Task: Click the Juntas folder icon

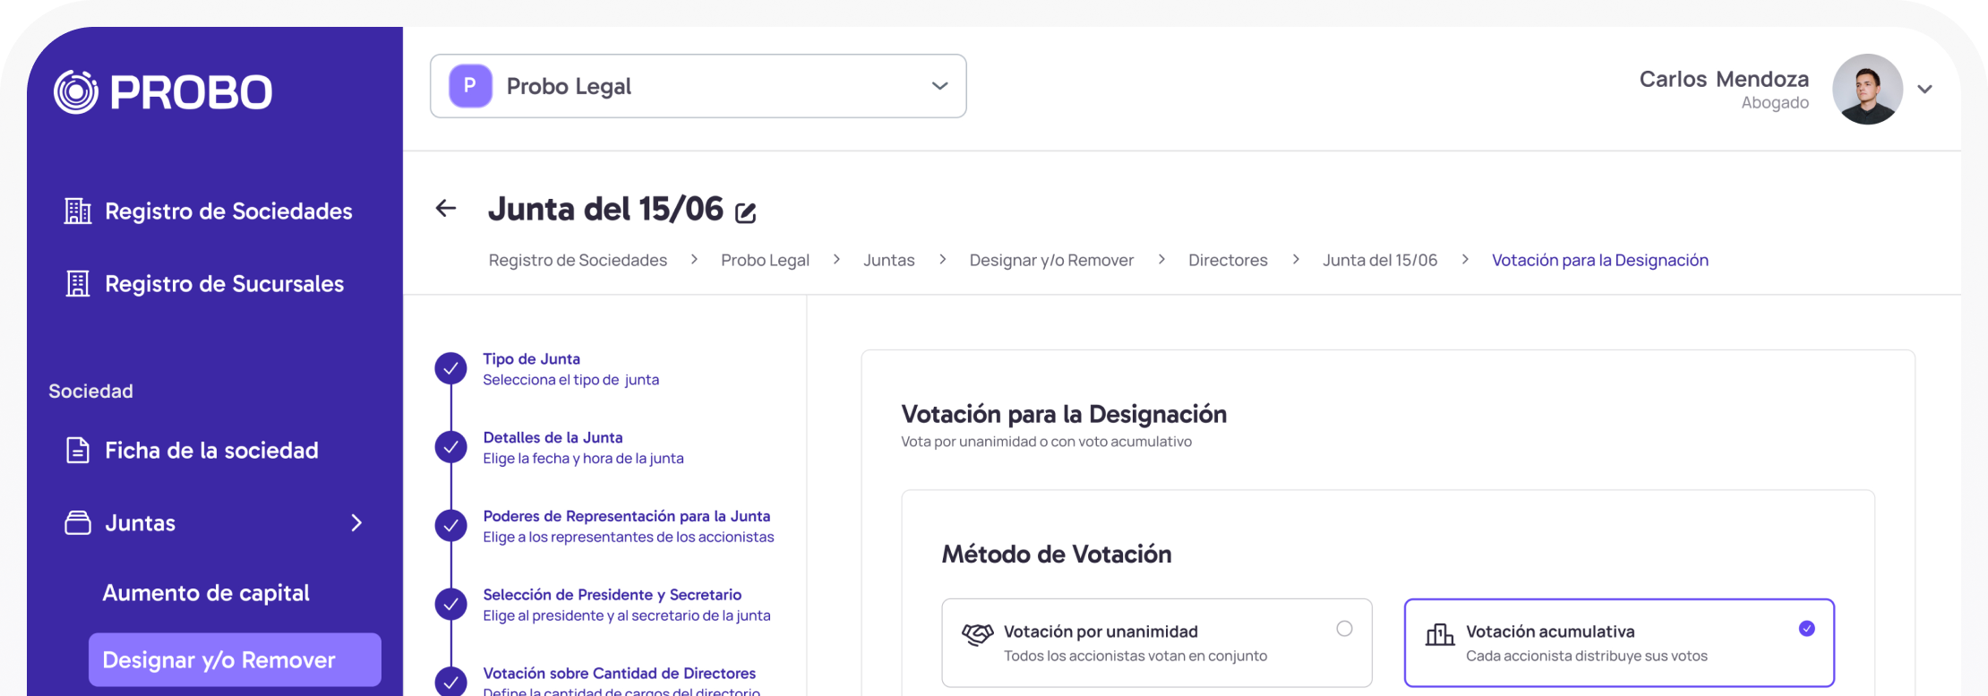Action: click(x=78, y=522)
